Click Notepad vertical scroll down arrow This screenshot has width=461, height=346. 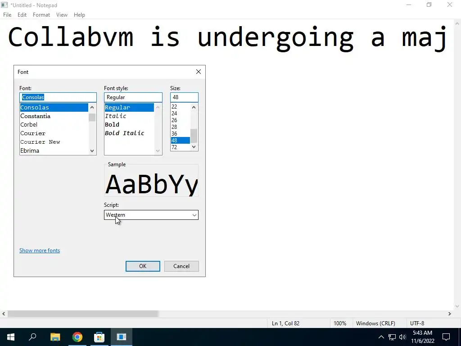(457, 306)
